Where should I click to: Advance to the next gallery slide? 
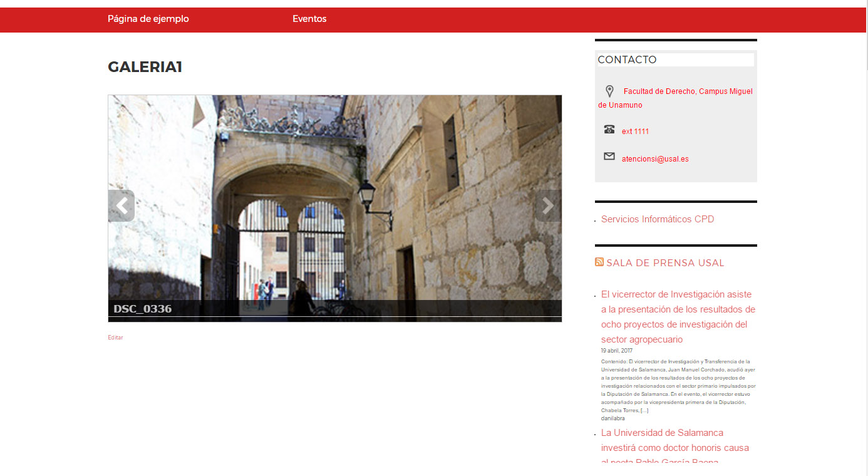548,205
